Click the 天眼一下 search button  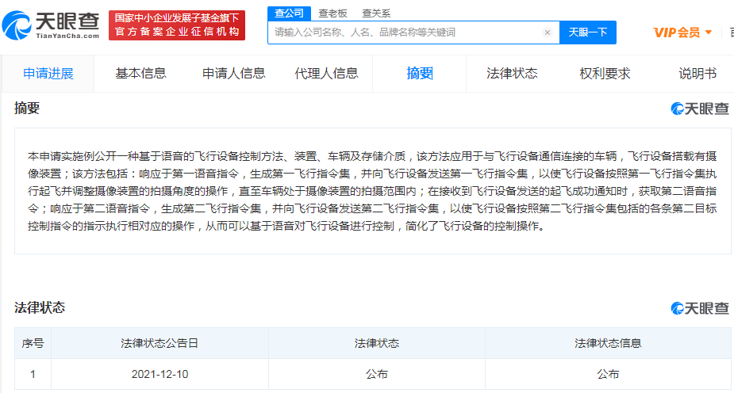pos(587,32)
